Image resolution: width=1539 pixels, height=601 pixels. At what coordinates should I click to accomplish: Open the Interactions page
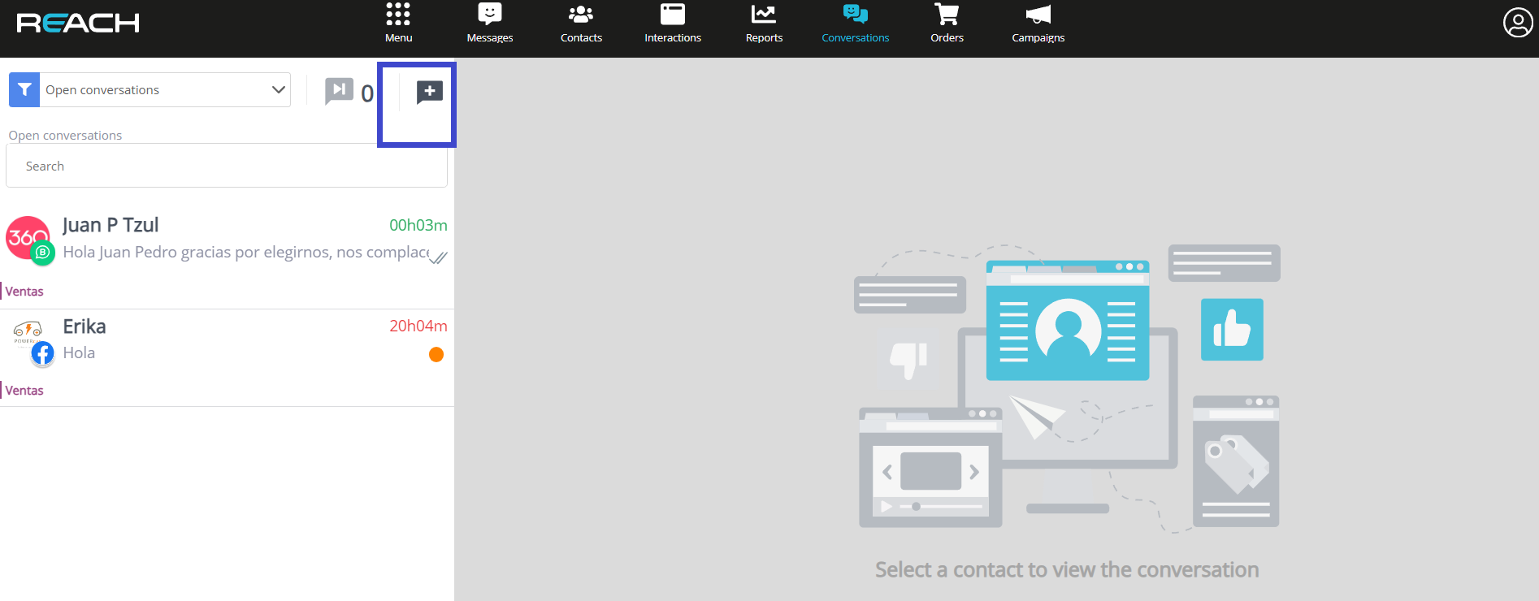(x=672, y=23)
